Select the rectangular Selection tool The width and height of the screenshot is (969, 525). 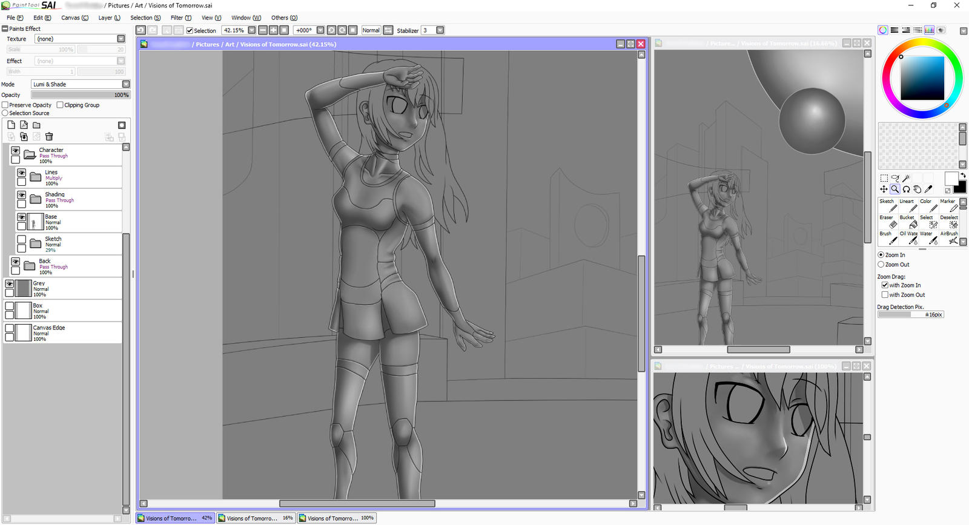click(x=884, y=178)
